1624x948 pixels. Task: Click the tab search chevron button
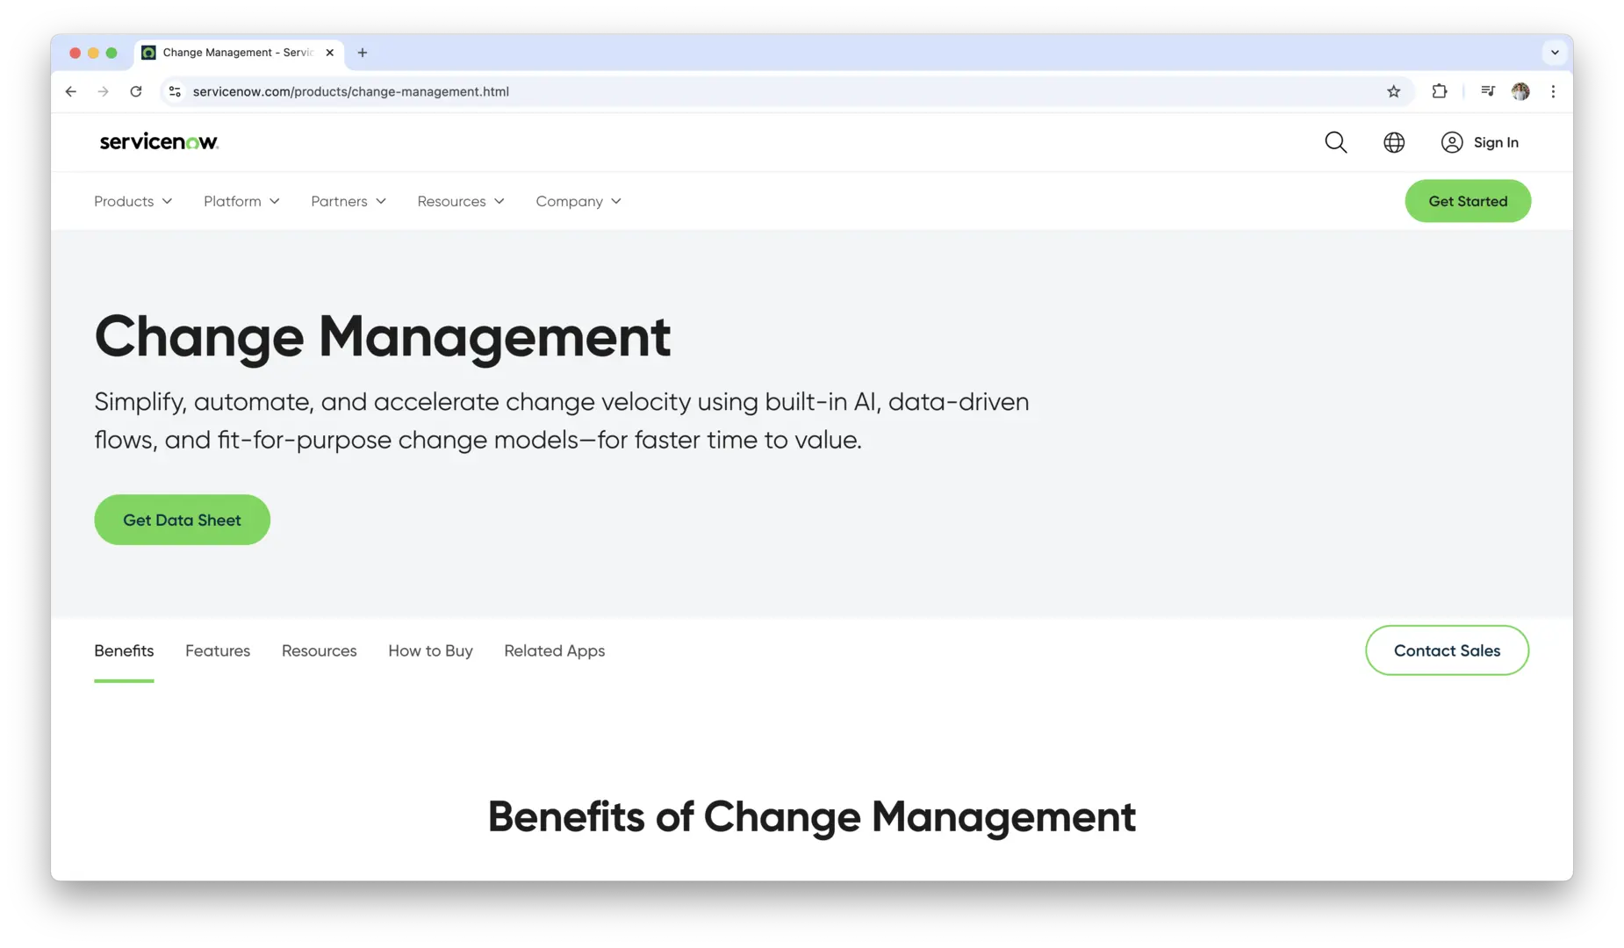[1555, 53]
